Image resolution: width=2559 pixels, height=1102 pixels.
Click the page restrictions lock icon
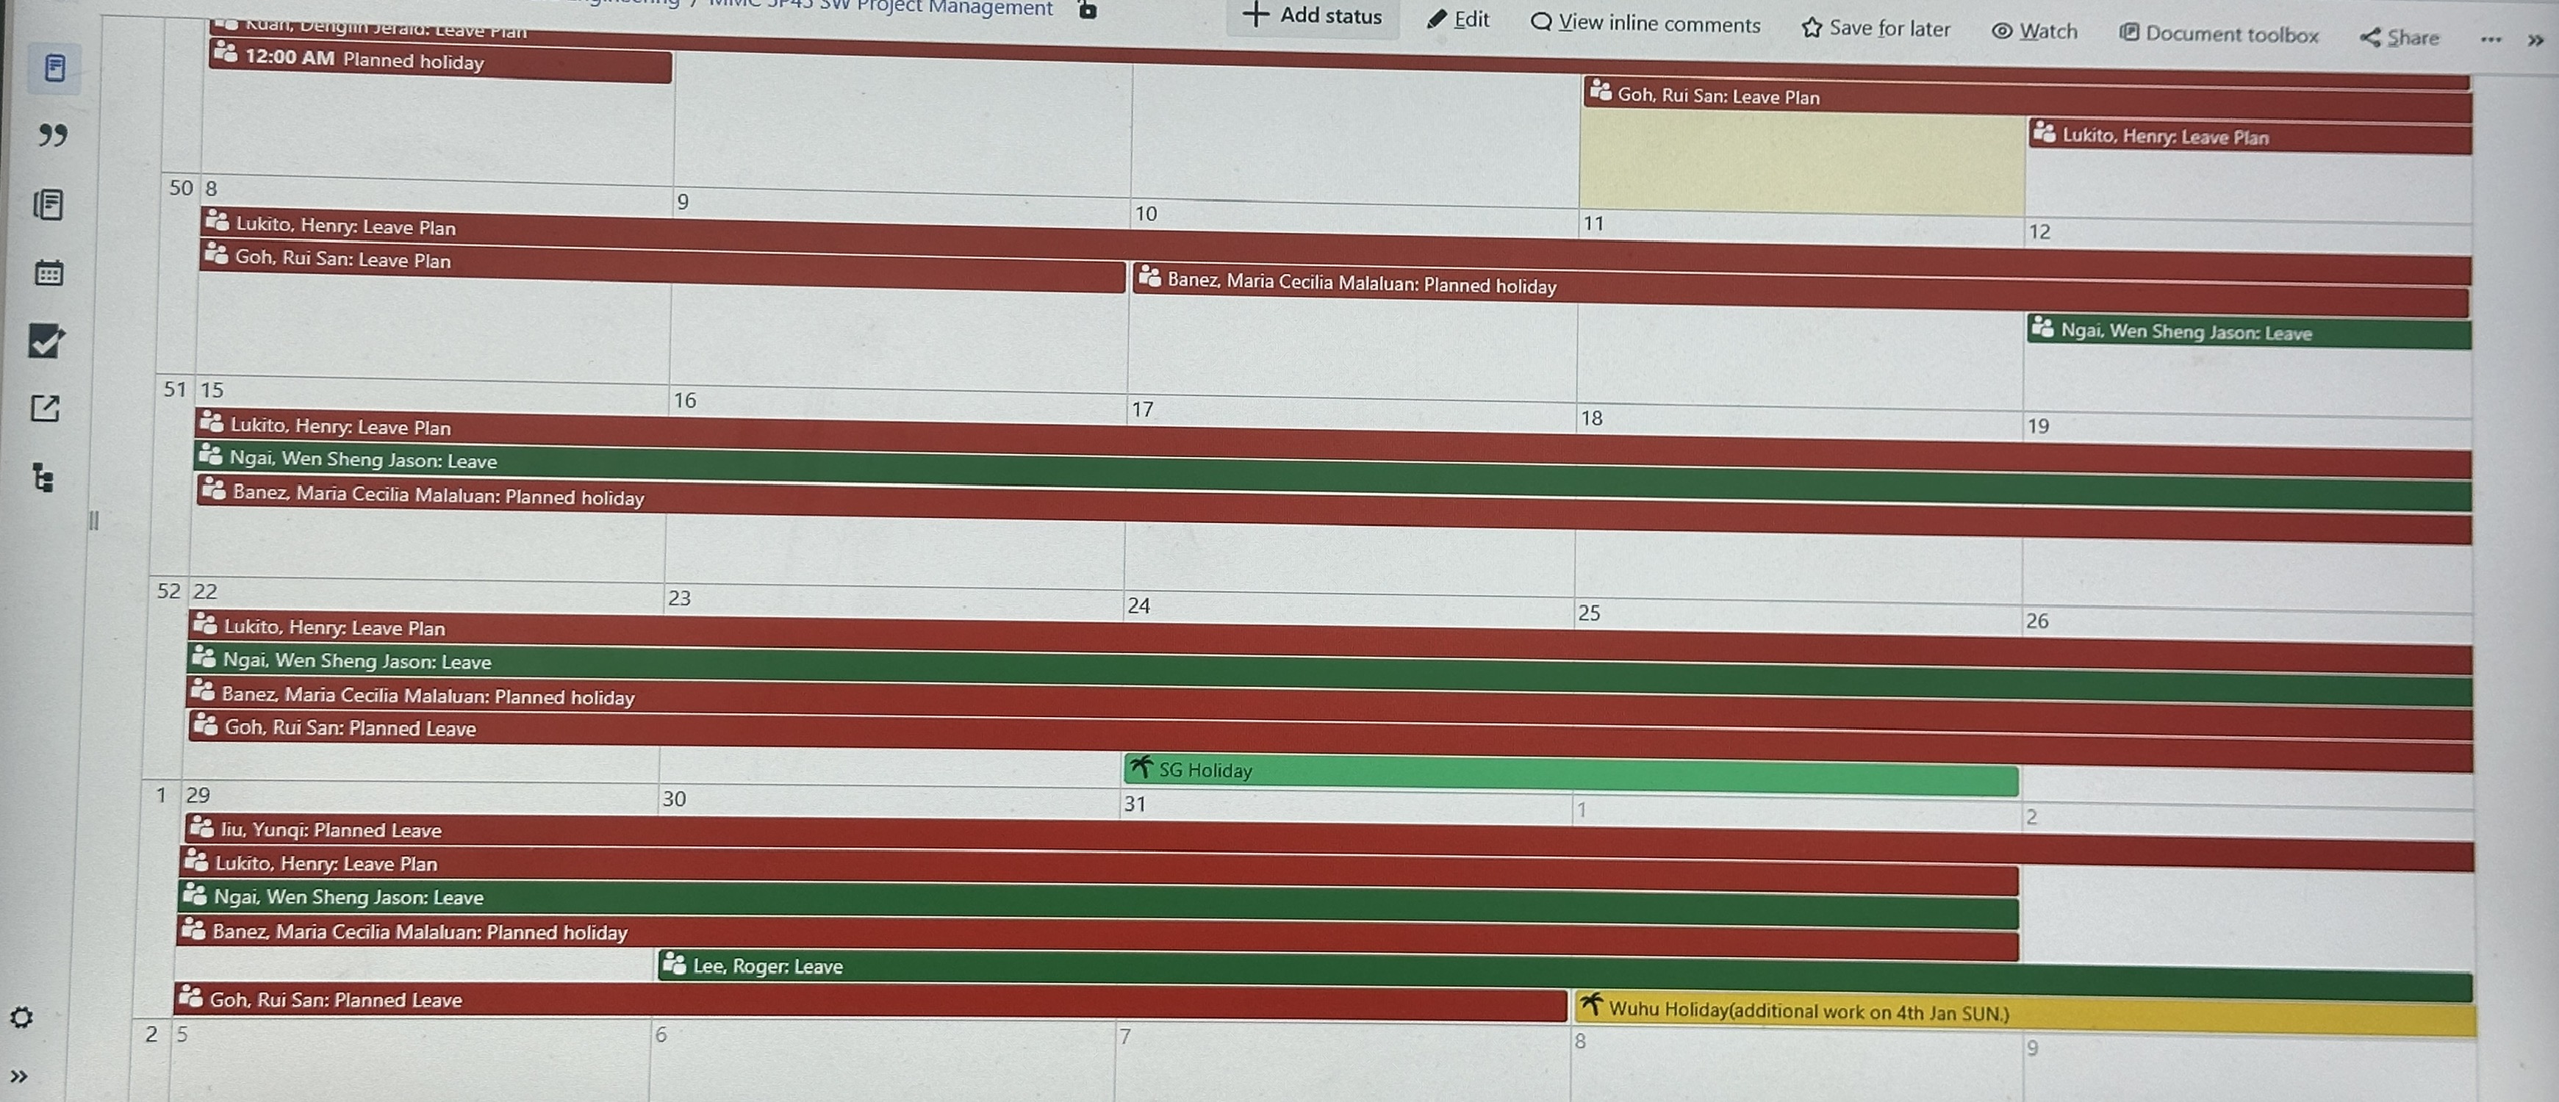(x=1087, y=10)
